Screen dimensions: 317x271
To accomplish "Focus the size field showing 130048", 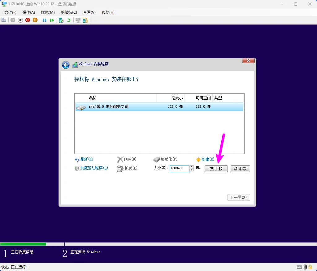I will (x=179, y=168).
